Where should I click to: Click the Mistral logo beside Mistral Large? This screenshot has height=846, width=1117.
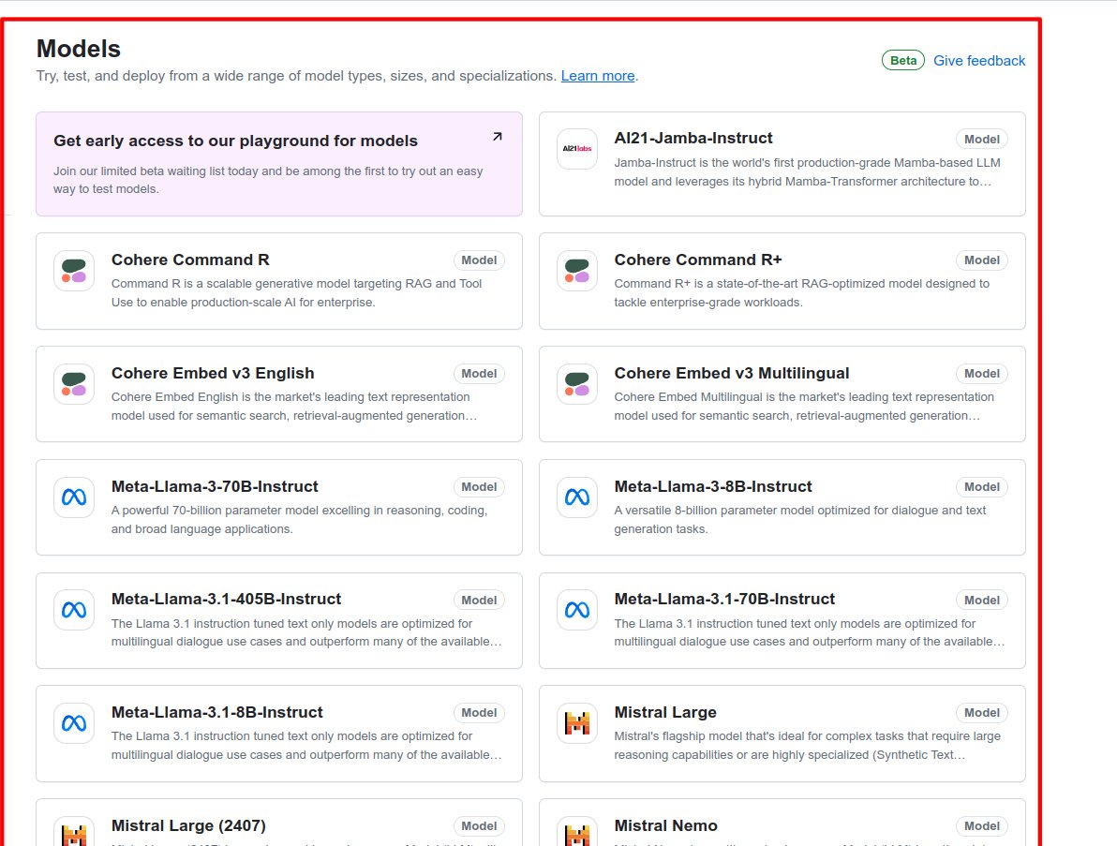pyautogui.click(x=577, y=723)
